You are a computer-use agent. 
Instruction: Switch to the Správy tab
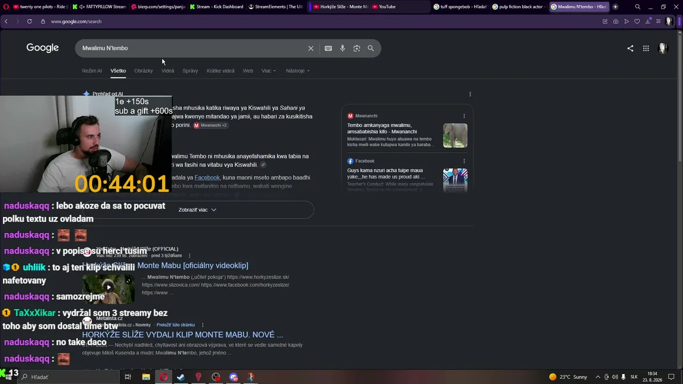[x=190, y=71]
